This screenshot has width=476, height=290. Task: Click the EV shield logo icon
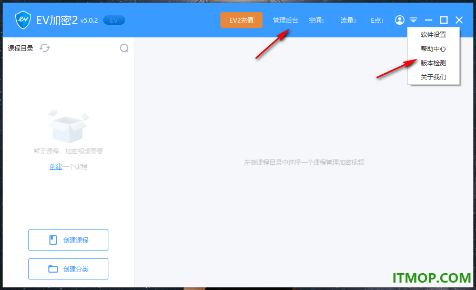pos(23,20)
